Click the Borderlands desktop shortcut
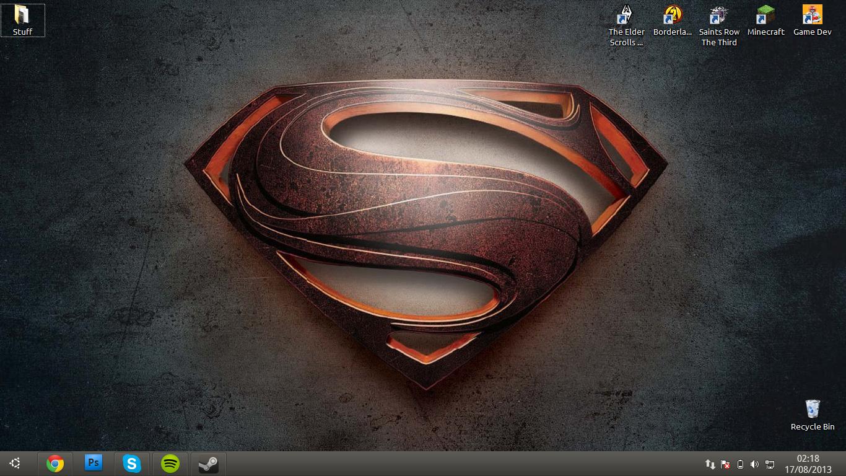Screen dimensions: 846x476 672,20
